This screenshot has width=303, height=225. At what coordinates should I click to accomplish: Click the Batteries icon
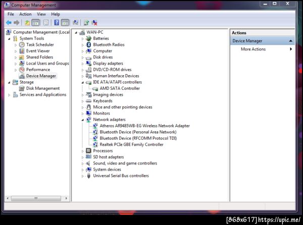89,38
